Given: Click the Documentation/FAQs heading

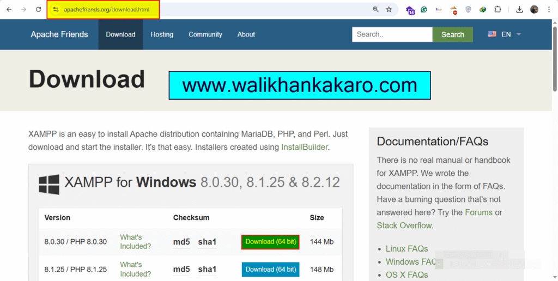Looking at the screenshot, I should [432, 142].
